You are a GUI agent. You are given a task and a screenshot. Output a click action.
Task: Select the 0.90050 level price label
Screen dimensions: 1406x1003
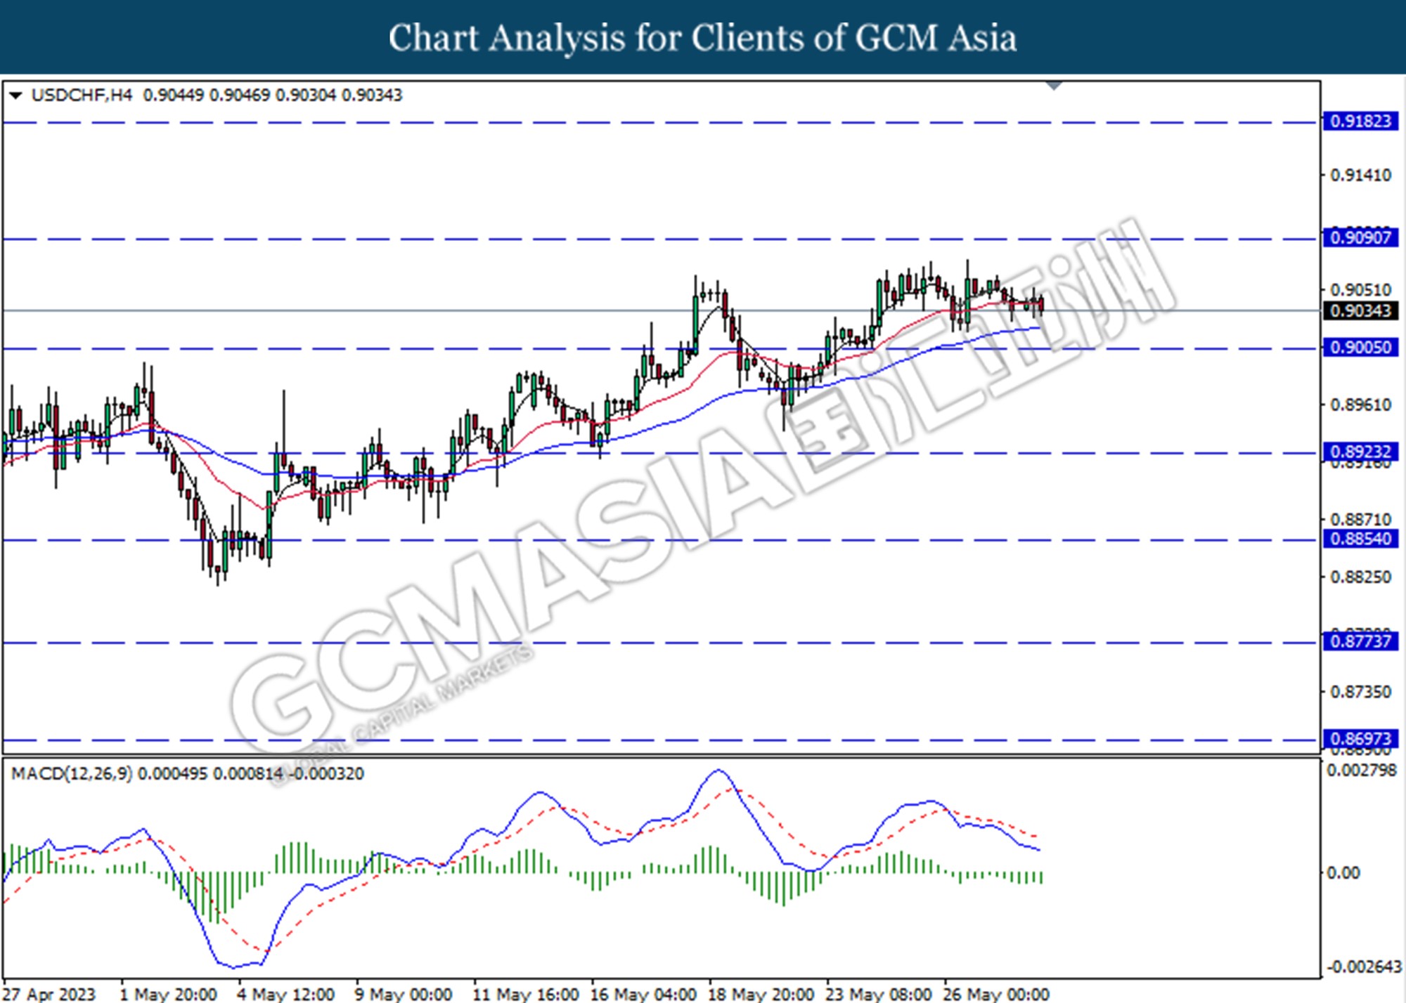click(x=1360, y=347)
